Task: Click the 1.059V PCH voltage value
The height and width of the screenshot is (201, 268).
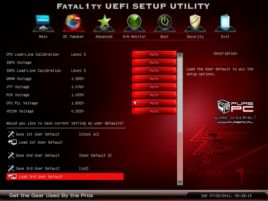Action: pyautogui.click(x=77, y=95)
